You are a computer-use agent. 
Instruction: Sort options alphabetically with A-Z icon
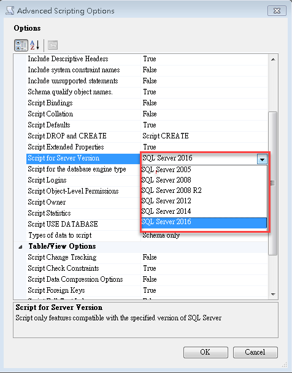click(35, 45)
